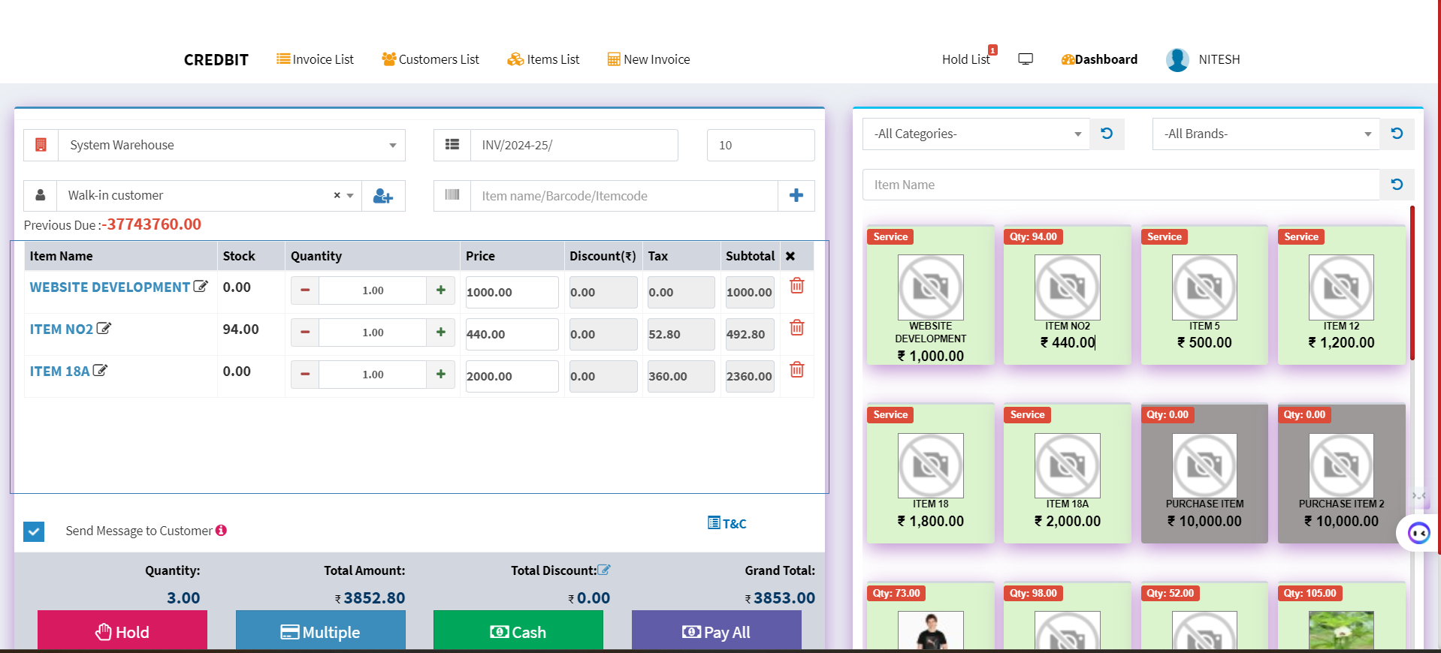Increase quantity of ITEM NO2
This screenshot has width=1441, height=653.
tap(441, 333)
